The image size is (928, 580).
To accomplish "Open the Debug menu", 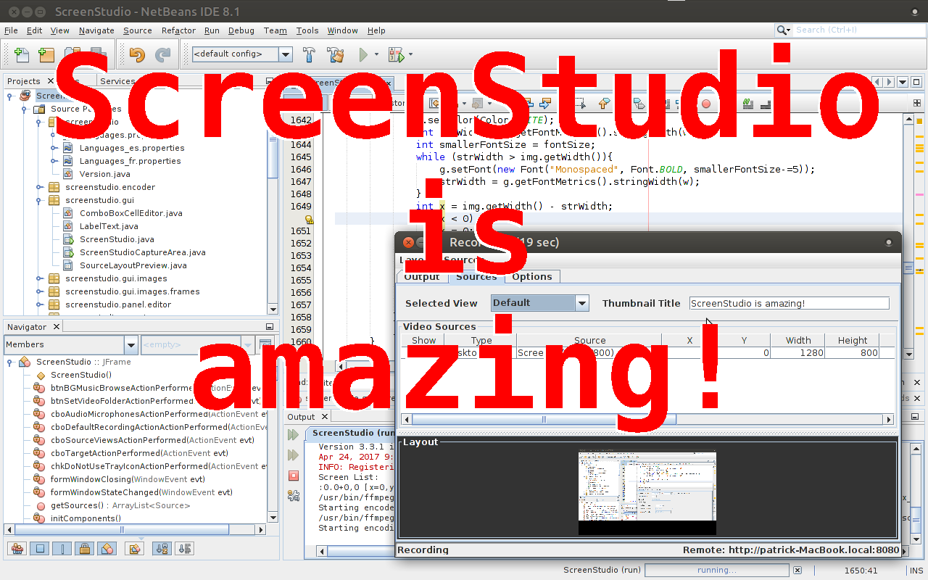I will point(241,30).
